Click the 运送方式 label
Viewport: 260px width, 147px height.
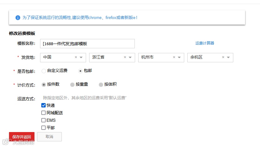[26, 99]
